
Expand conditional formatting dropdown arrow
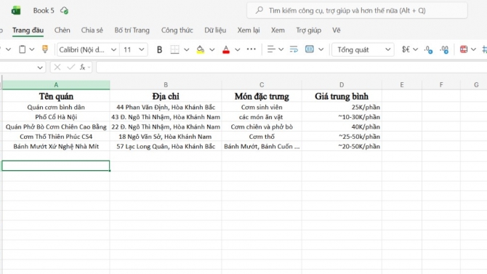click(x=473, y=49)
